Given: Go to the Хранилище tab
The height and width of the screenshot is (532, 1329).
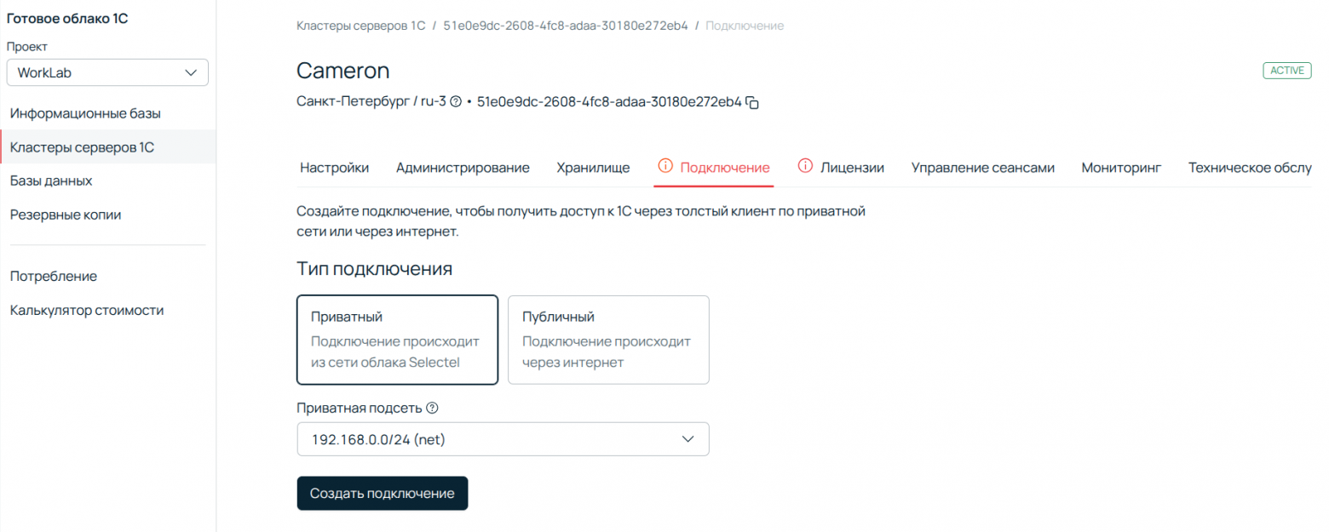Looking at the screenshot, I should point(593,168).
